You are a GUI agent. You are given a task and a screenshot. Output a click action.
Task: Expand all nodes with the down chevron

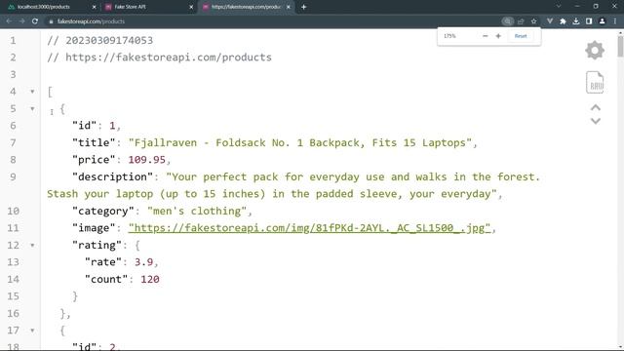click(596, 121)
